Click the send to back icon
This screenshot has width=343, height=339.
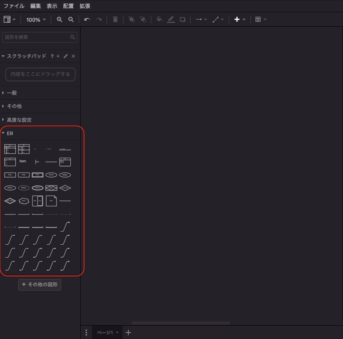pos(143,19)
